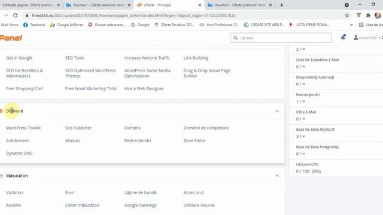This screenshot has height=215, width=383.
Task: Click the Chrome profile avatar
Action: (x=378, y=16)
